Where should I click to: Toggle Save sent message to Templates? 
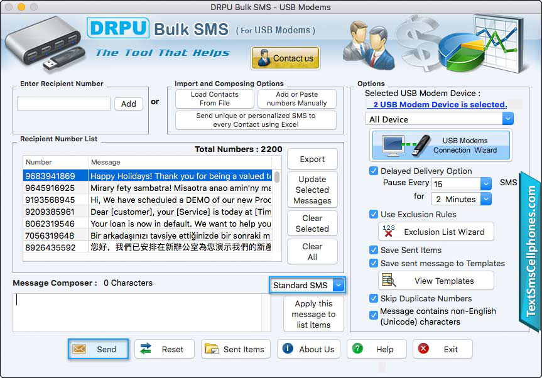(374, 263)
